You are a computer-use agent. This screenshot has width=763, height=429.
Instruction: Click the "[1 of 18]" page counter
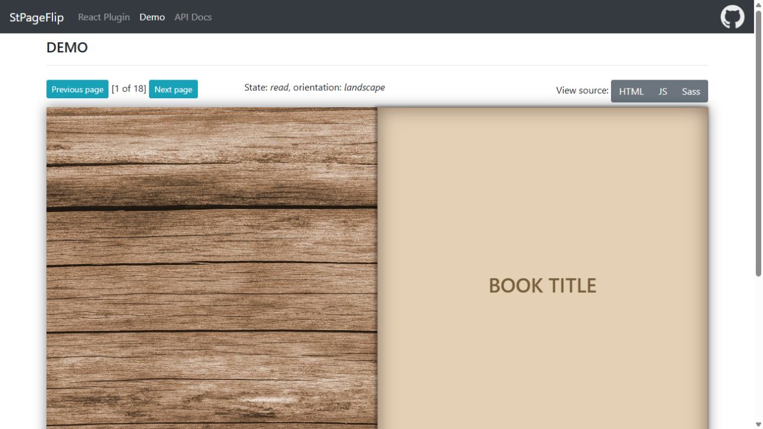pos(129,89)
